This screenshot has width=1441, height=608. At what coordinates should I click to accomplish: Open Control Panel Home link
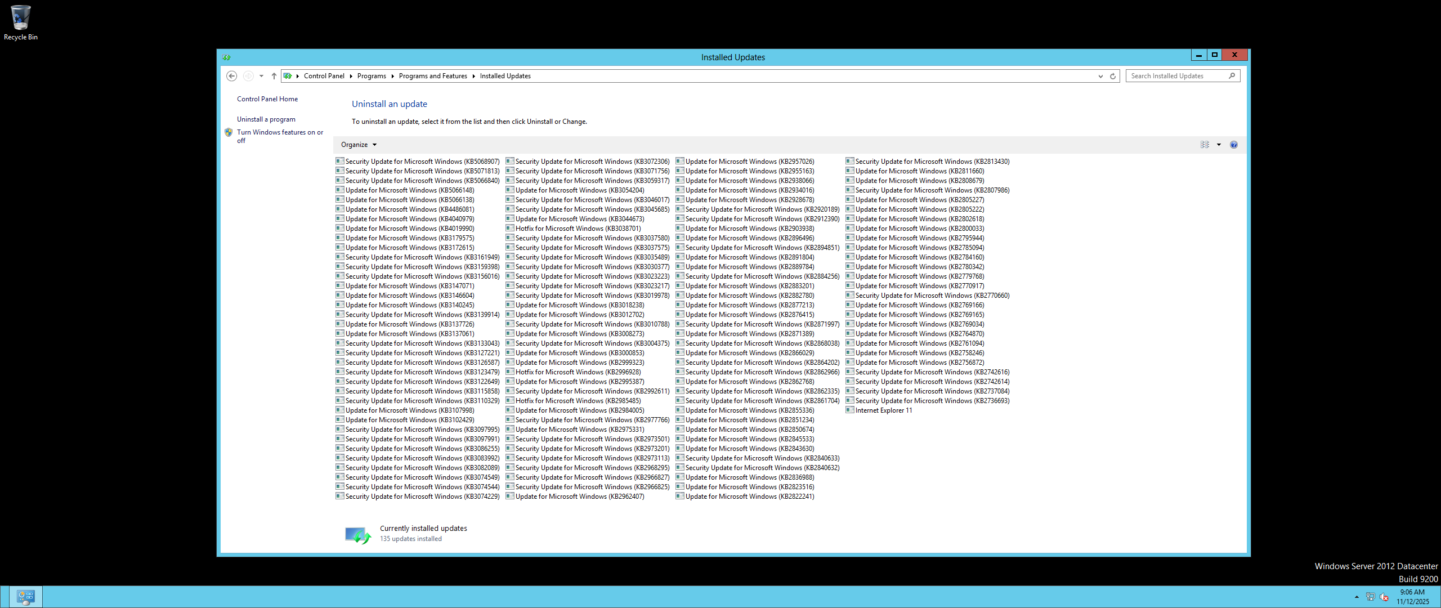click(267, 99)
